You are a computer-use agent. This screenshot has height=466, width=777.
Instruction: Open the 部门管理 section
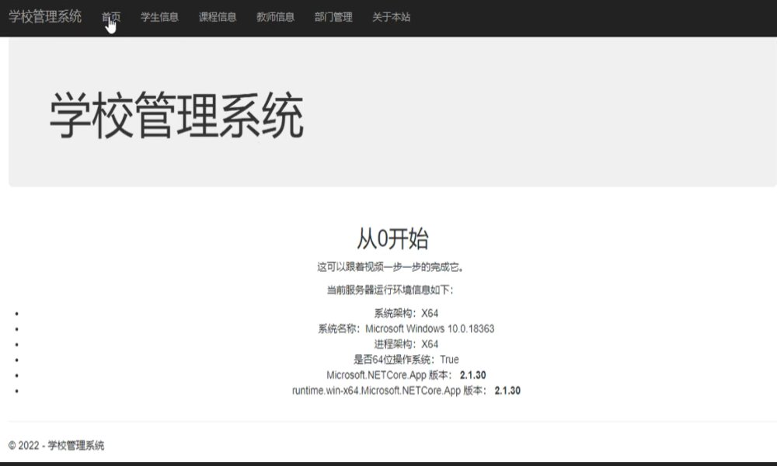[x=333, y=17]
